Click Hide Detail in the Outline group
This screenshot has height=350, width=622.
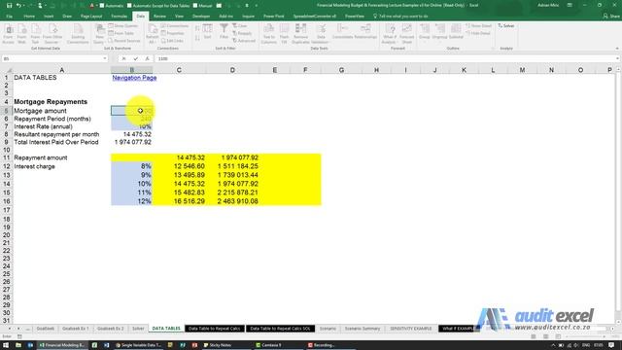[478, 33]
